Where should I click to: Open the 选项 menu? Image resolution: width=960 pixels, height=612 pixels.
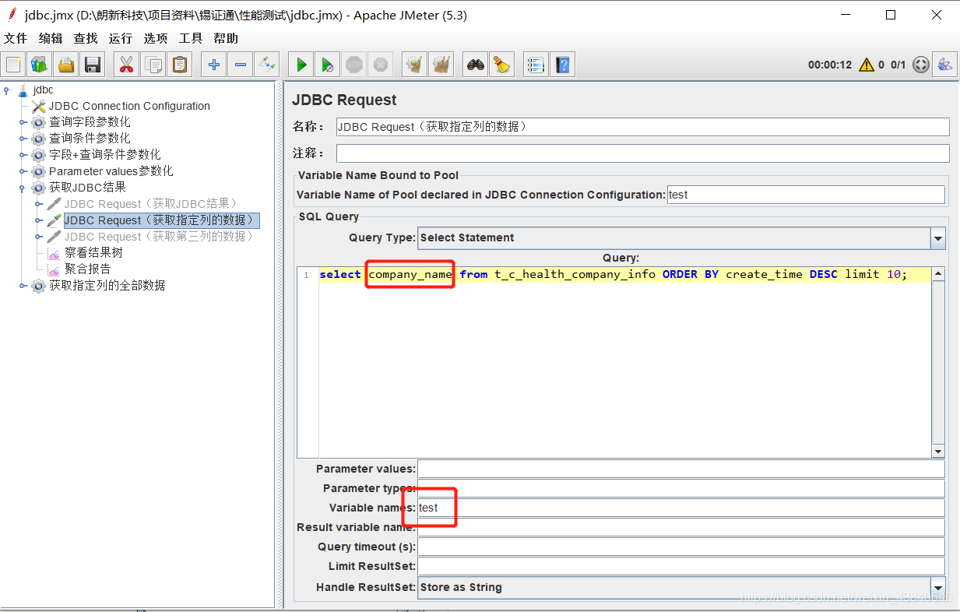[x=156, y=38]
